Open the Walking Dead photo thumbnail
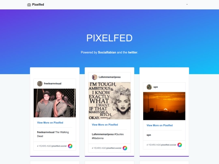Viewport: 219px width, 164px height. tap(55, 103)
